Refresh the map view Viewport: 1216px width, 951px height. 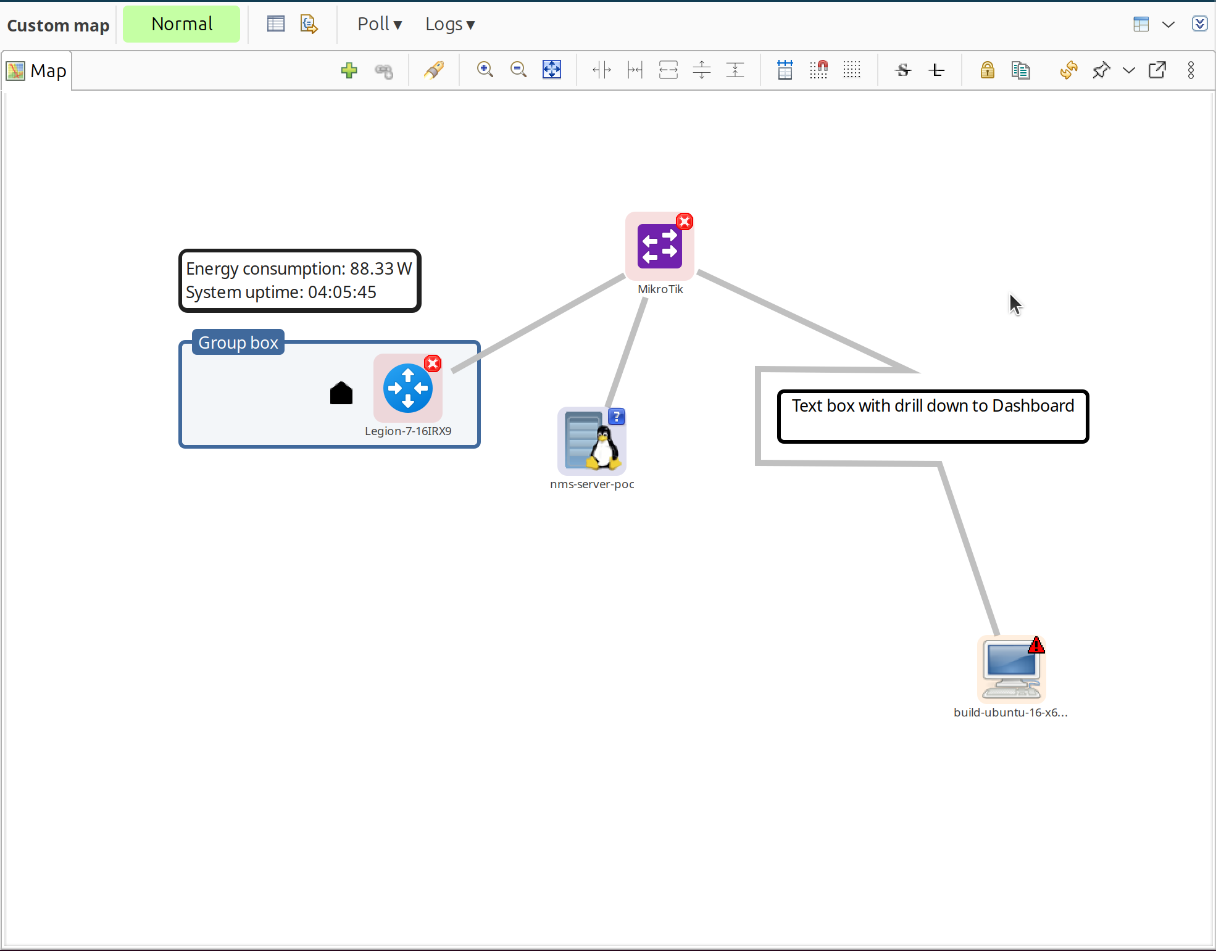click(x=1068, y=70)
